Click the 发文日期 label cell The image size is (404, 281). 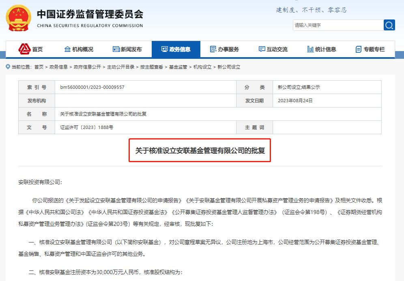[254, 101]
